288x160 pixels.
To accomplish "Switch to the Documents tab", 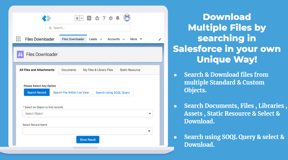I will coord(69,70).
